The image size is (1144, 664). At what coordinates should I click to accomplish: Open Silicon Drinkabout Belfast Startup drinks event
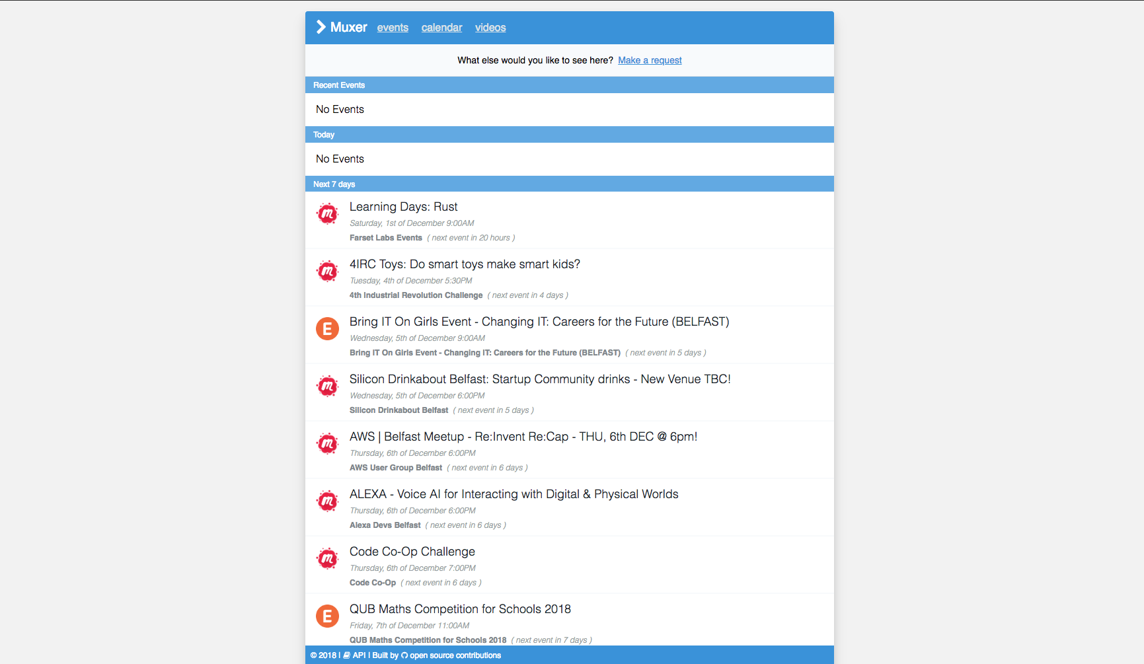(540, 379)
